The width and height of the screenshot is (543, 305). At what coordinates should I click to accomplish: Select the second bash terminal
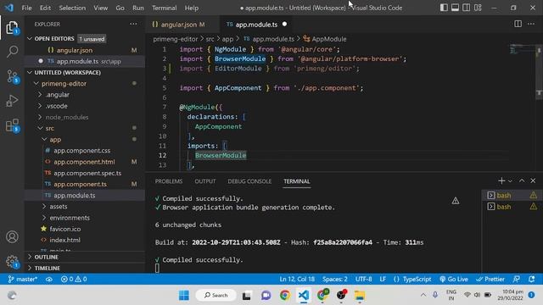point(512,207)
